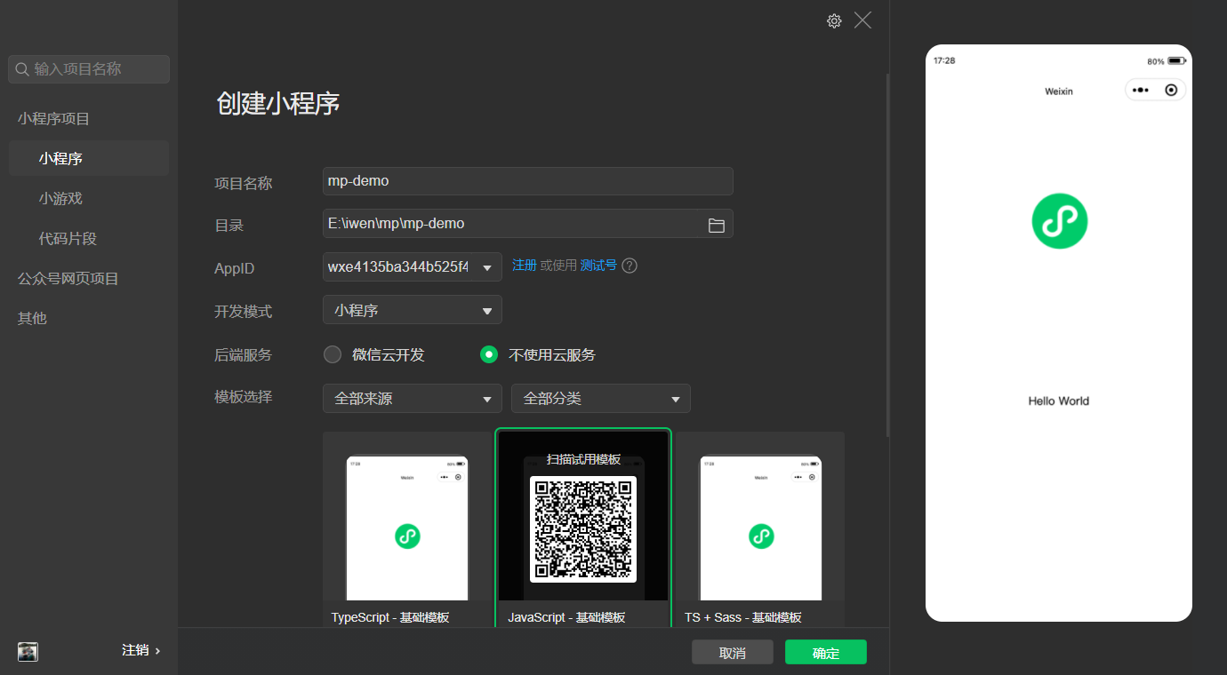Image resolution: width=1227 pixels, height=675 pixels.
Task: Click the search magnifier icon in sidebar
Action: pos(22,69)
